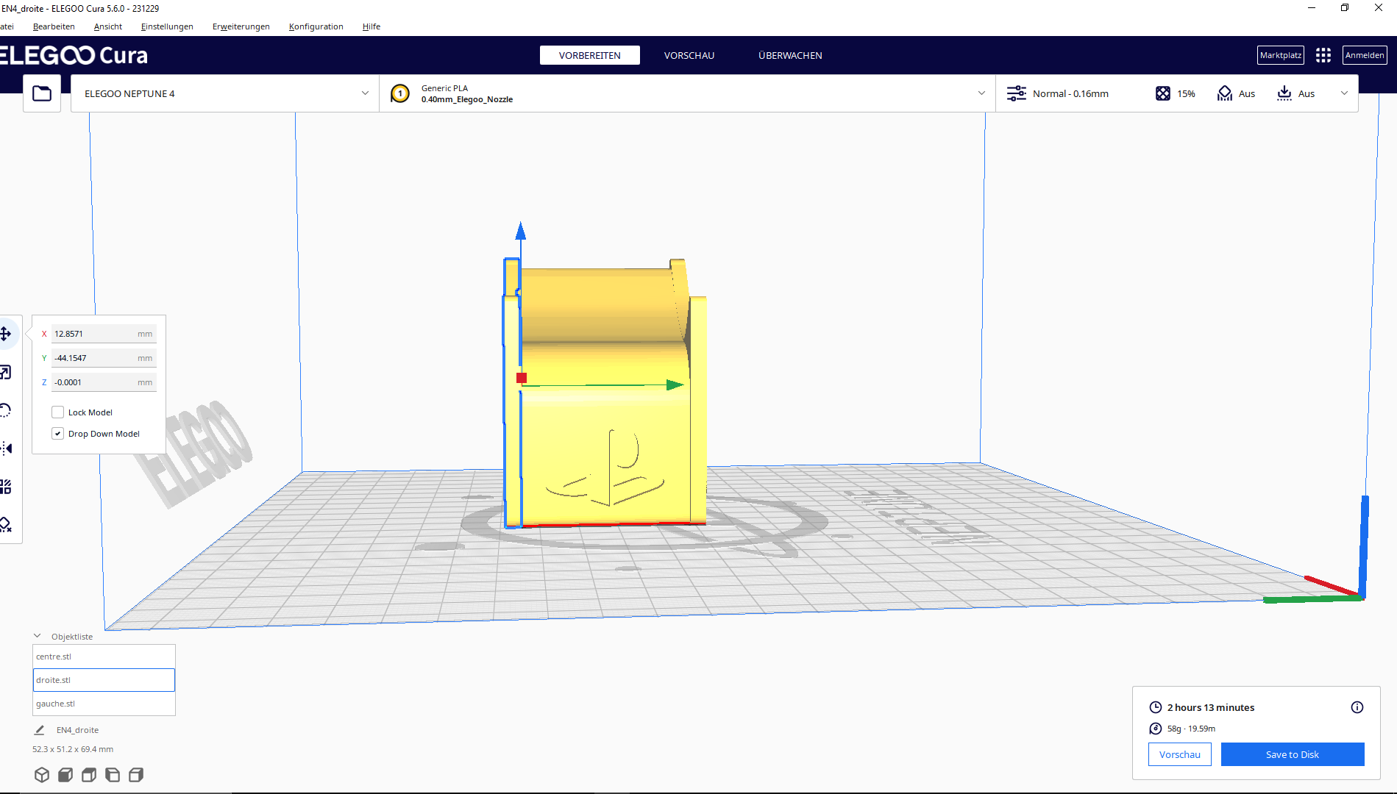Select gauche.stl in object list
The width and height of the screenshot is (1397, 794).
point(104,704)
